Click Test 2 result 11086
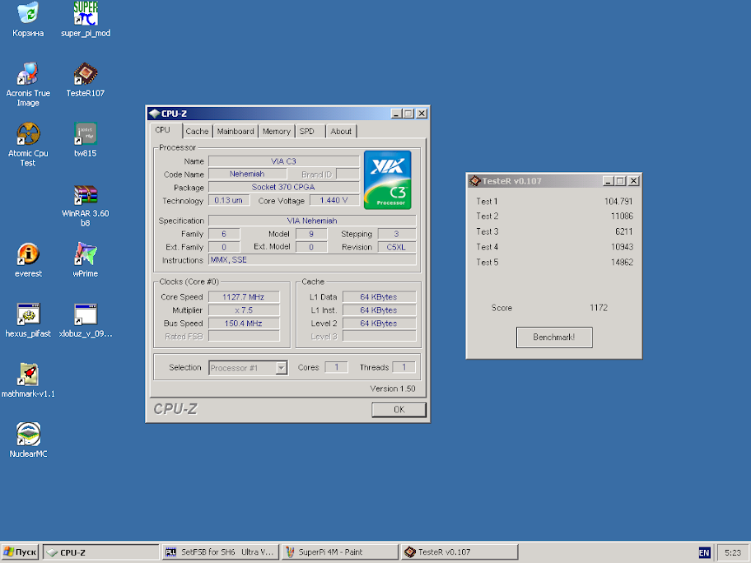 coord(622,216)
